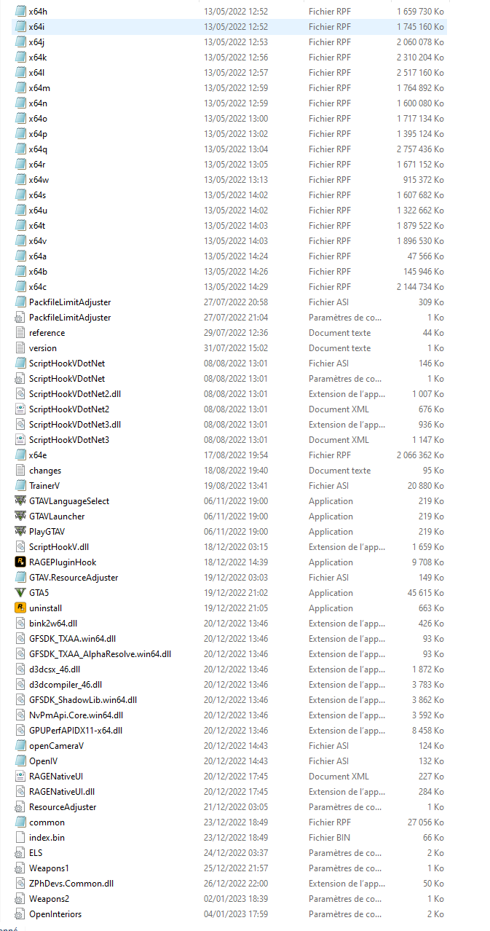Select the GFSDK_TXAA.win64.dll file name
The width and height of the screenshot is (490, 931).
click(x=73, y=638)
